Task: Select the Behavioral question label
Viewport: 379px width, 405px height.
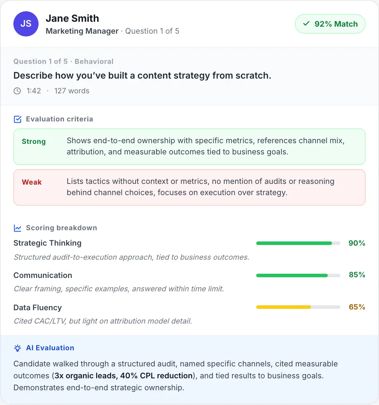Action: (94, 61)
